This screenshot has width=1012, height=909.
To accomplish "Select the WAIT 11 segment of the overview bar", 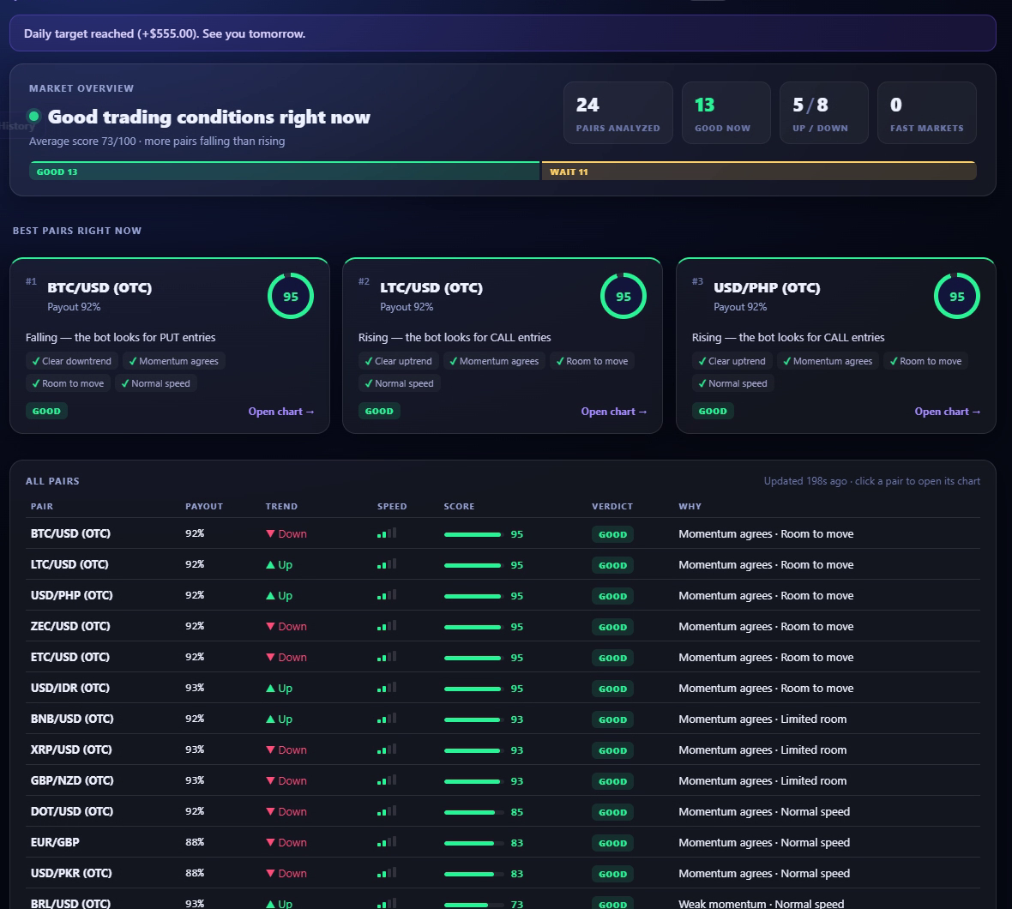I will point(759,171).
